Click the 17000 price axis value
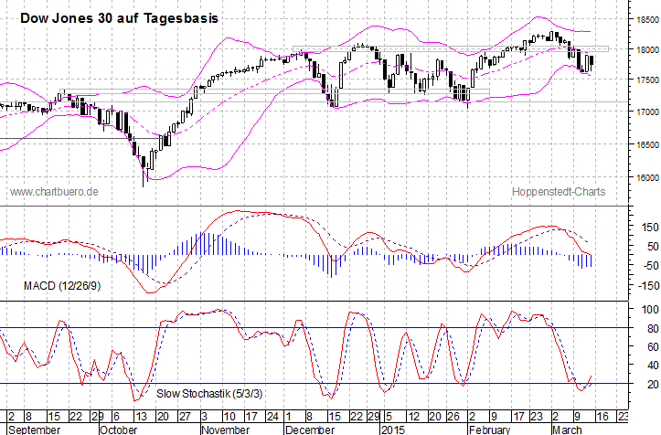661x435 pixels. (x=647, y=111)
